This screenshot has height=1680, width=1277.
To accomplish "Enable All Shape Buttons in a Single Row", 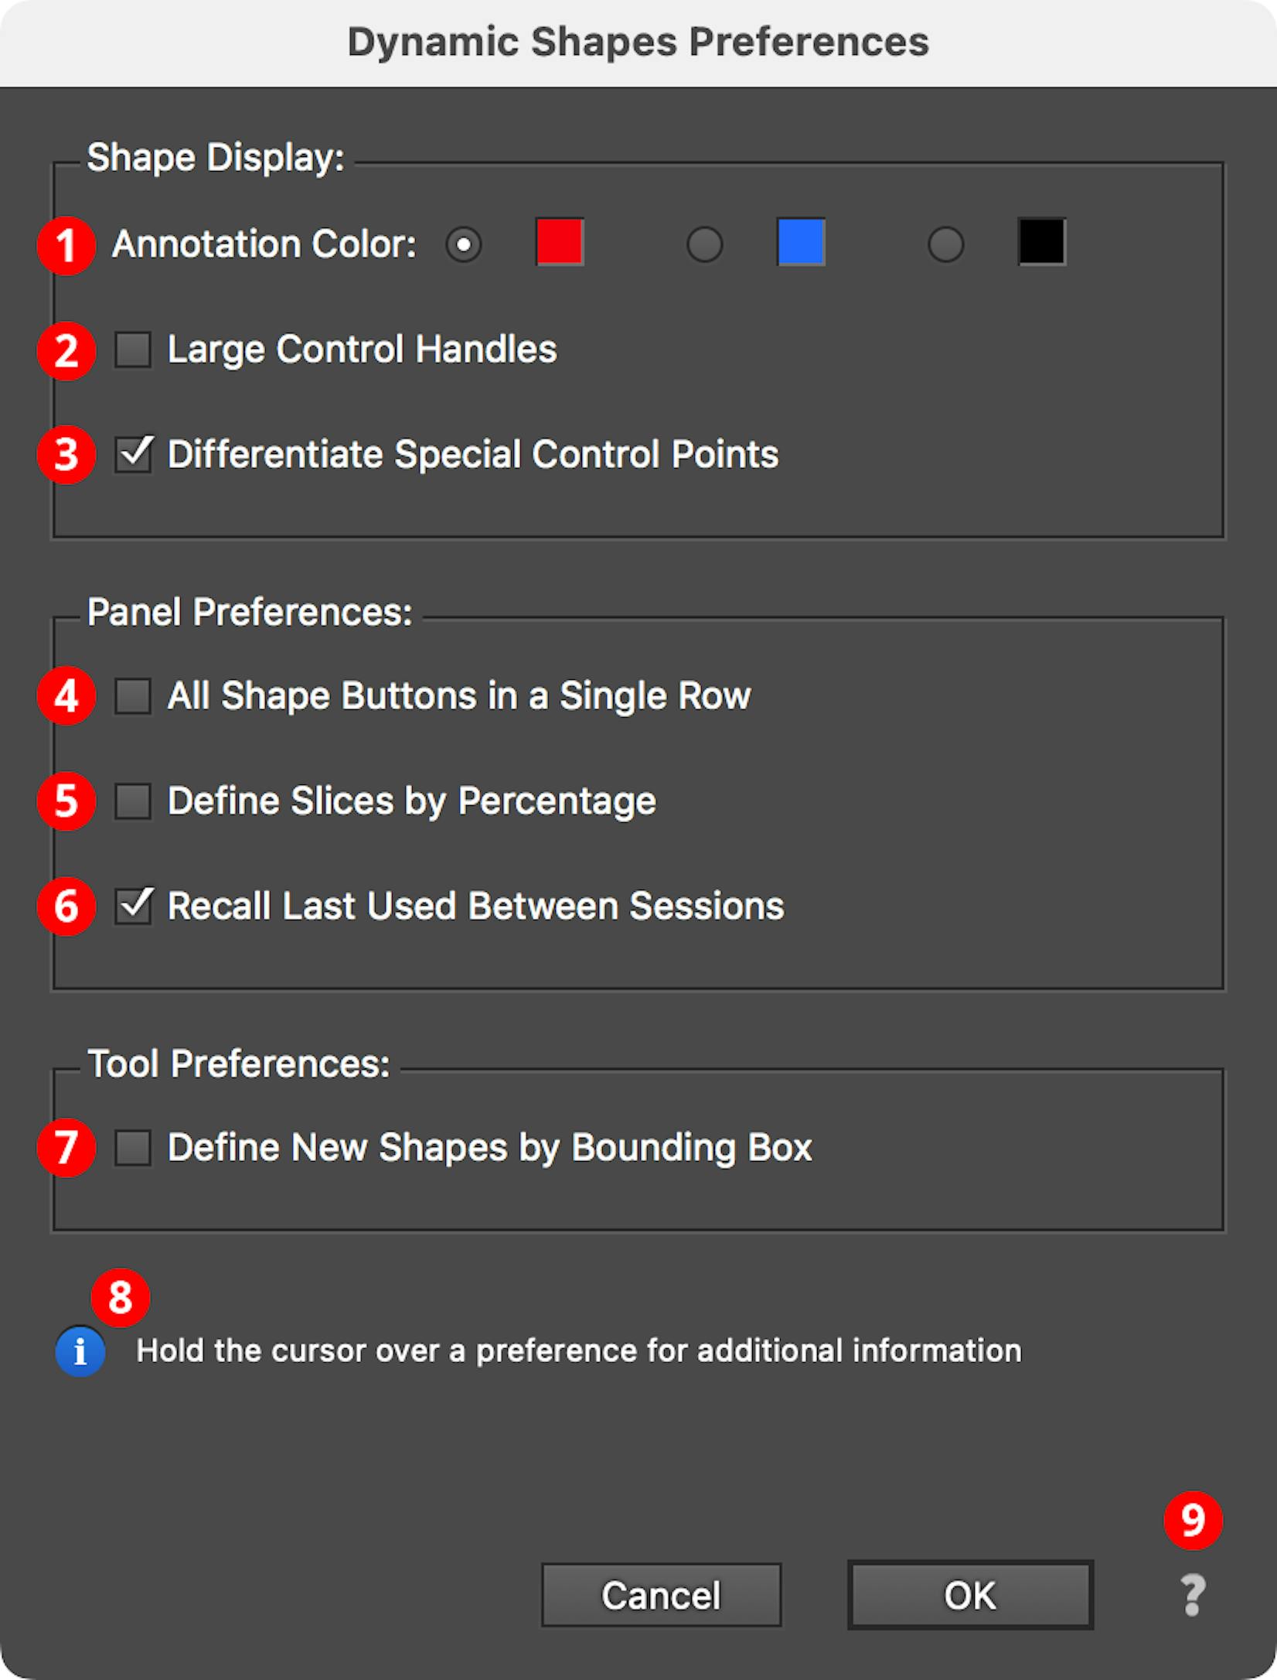I will [133, 696].
